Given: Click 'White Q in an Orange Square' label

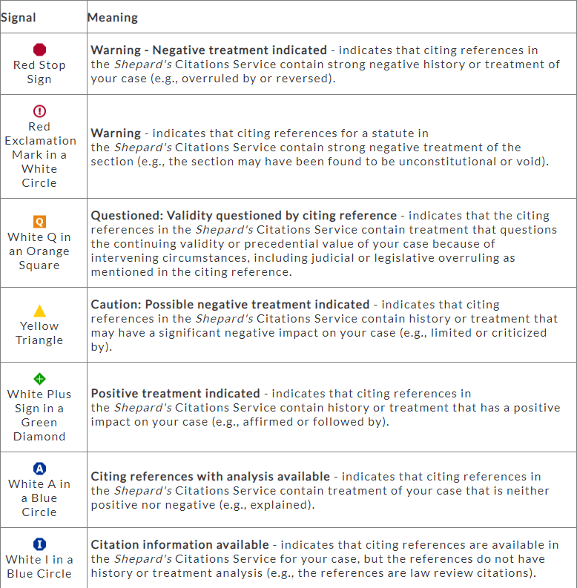Looking at the screenshot, I should click(x=39, y=251).
